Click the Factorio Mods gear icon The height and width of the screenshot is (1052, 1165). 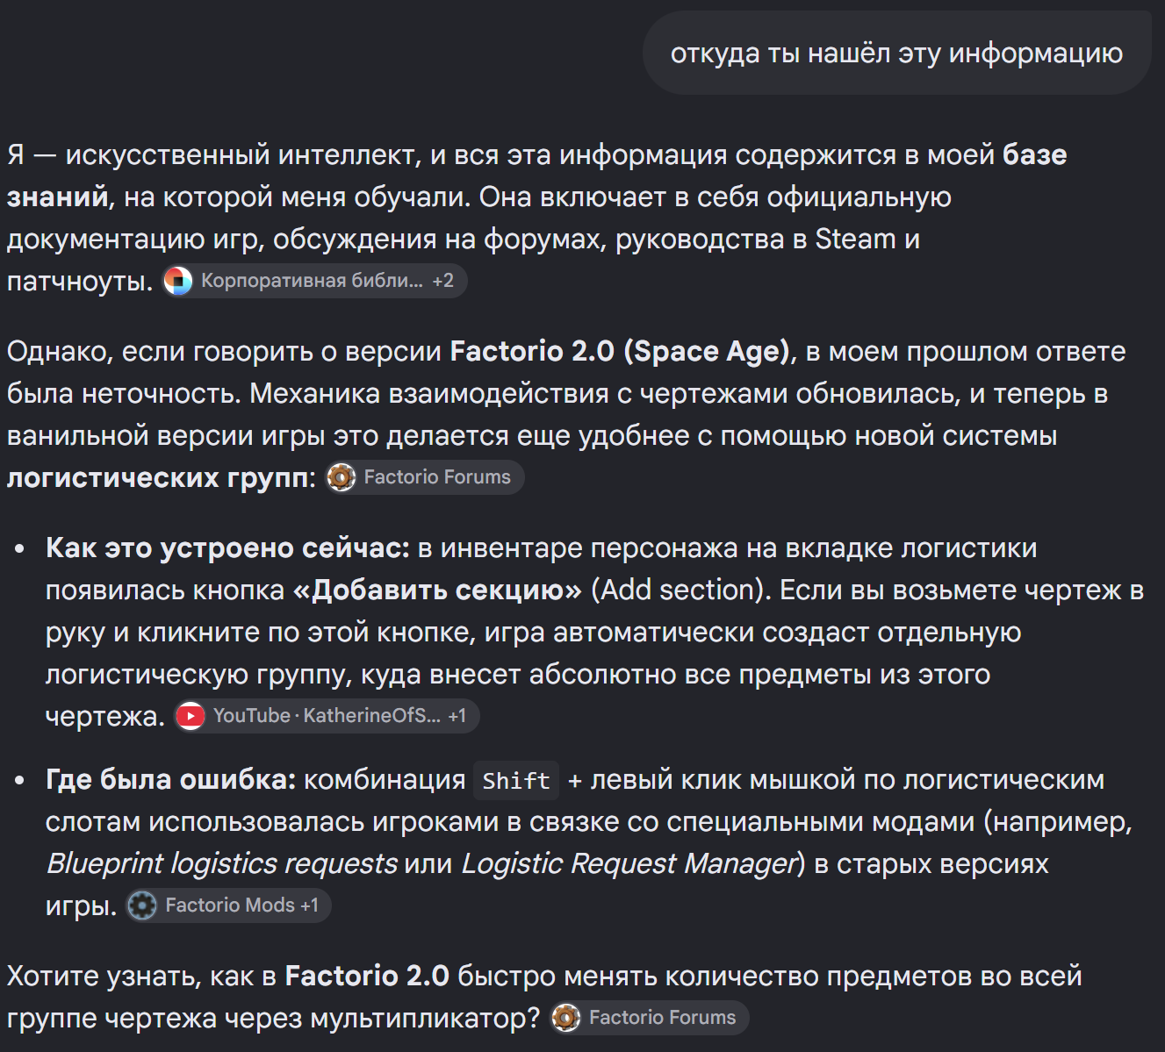(142, 905)
